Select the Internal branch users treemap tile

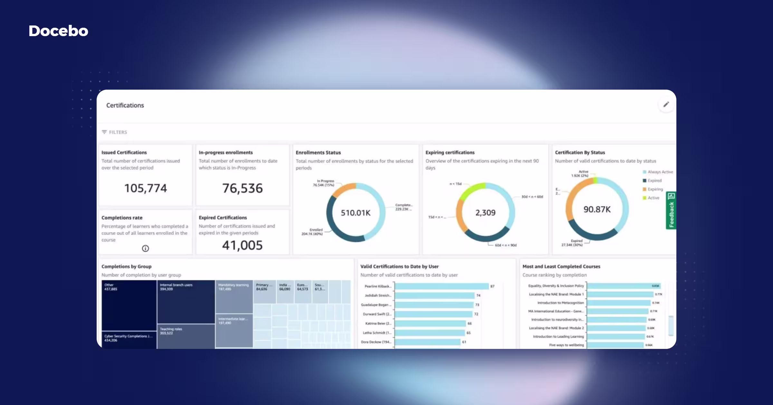pyautogui.click(x=186, y=302)
